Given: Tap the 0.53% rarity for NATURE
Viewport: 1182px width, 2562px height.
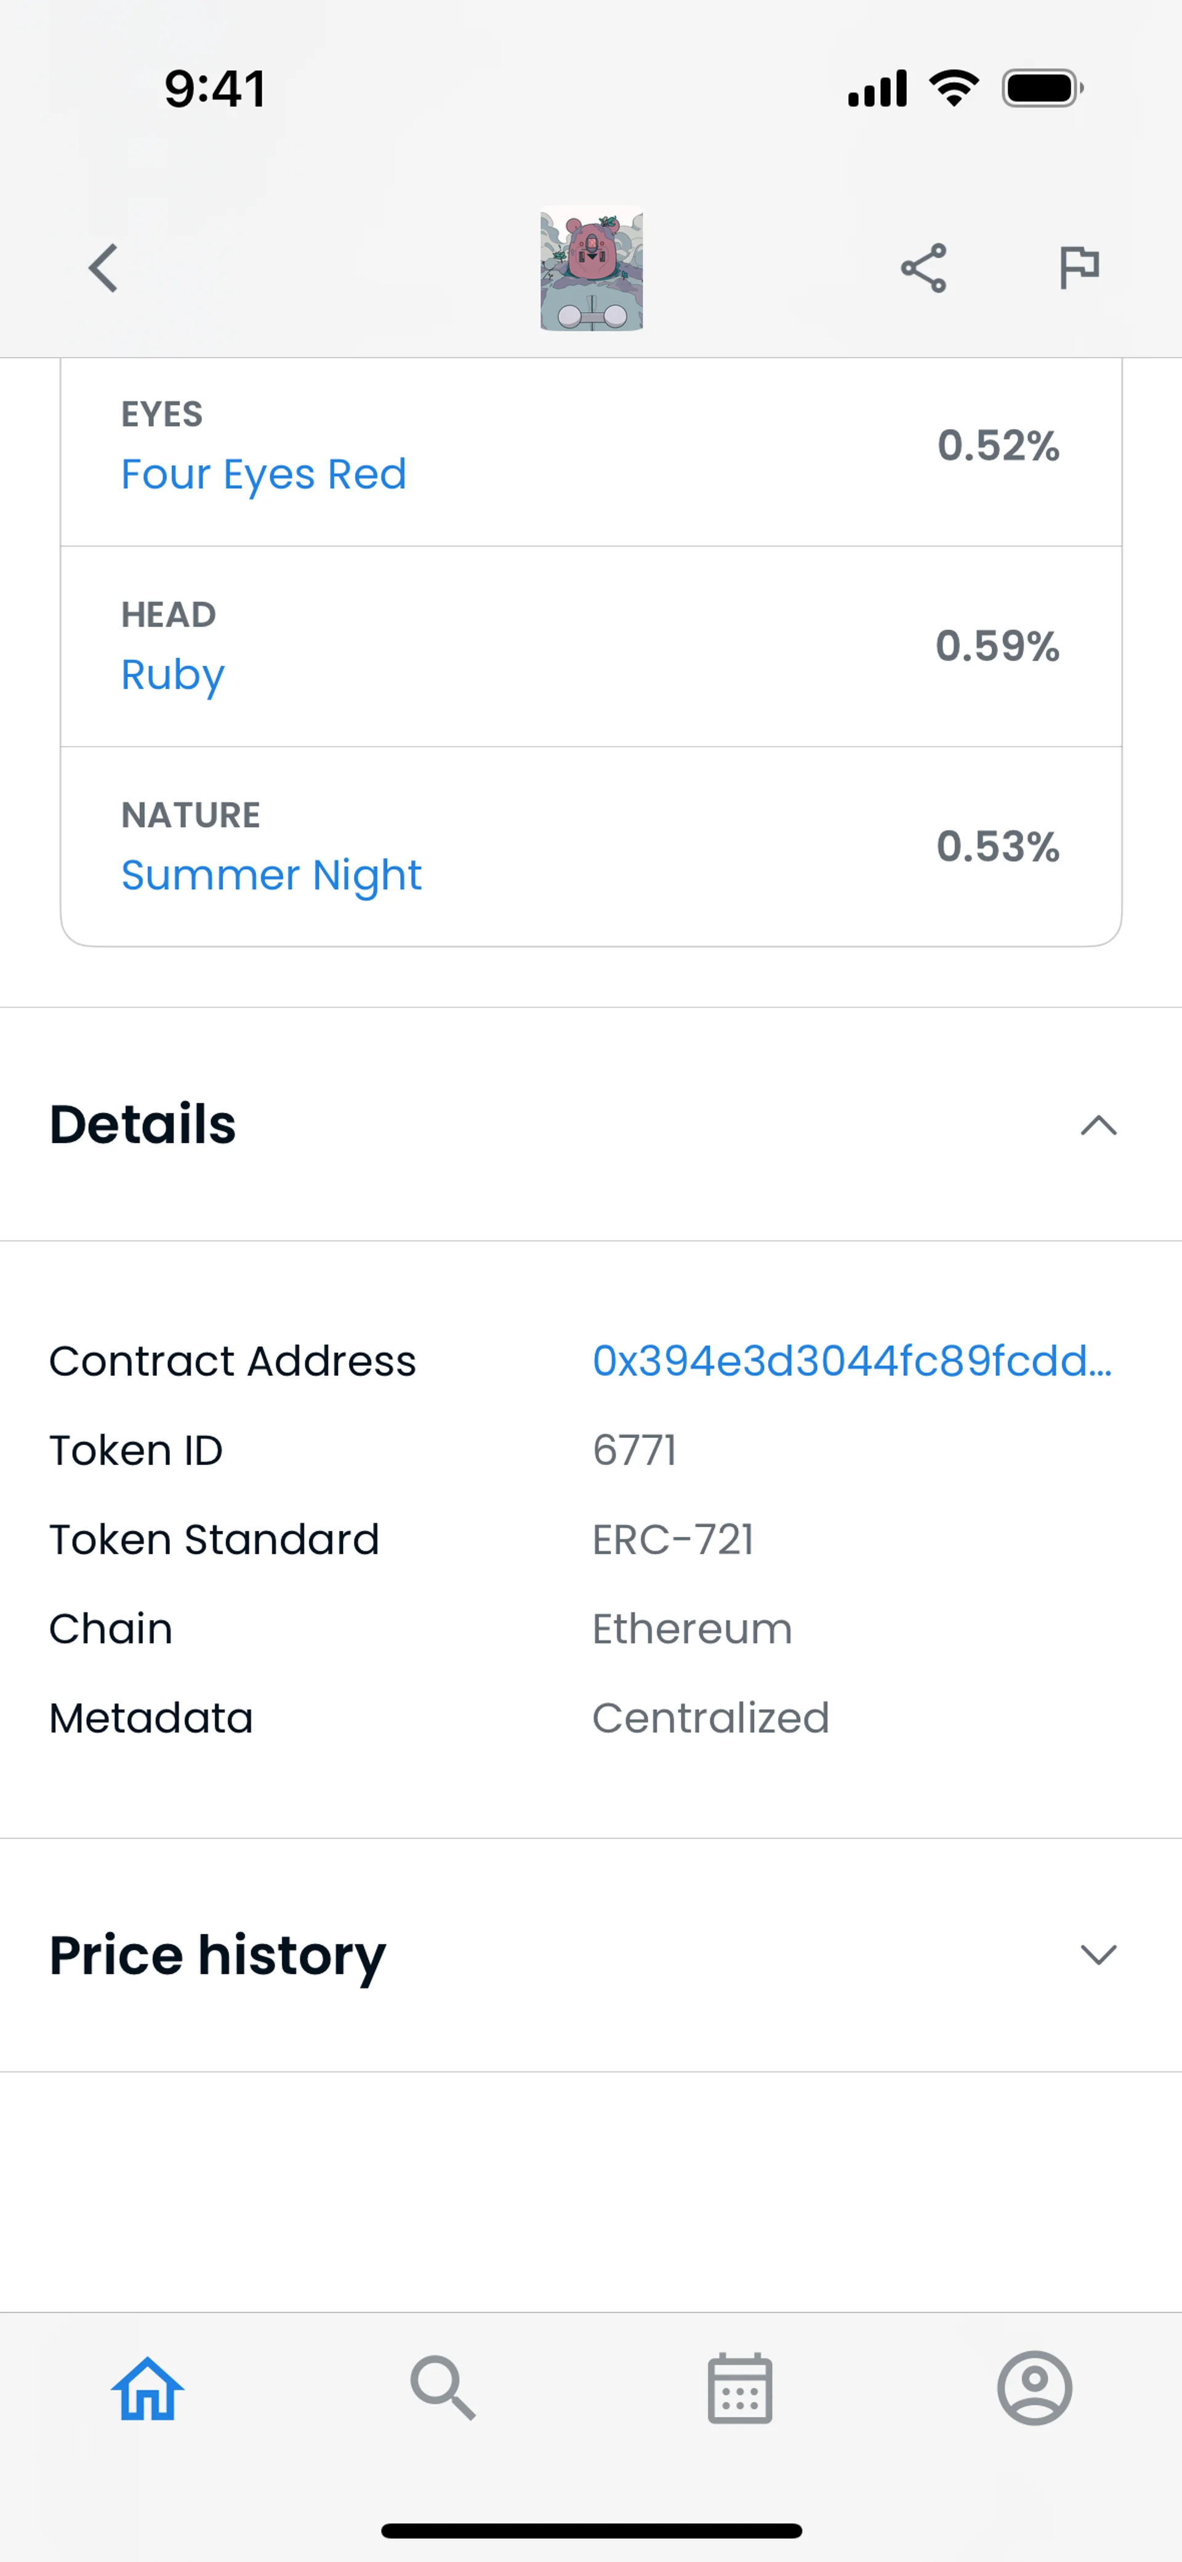Looking at the screenshot, I should pos(997,848).
